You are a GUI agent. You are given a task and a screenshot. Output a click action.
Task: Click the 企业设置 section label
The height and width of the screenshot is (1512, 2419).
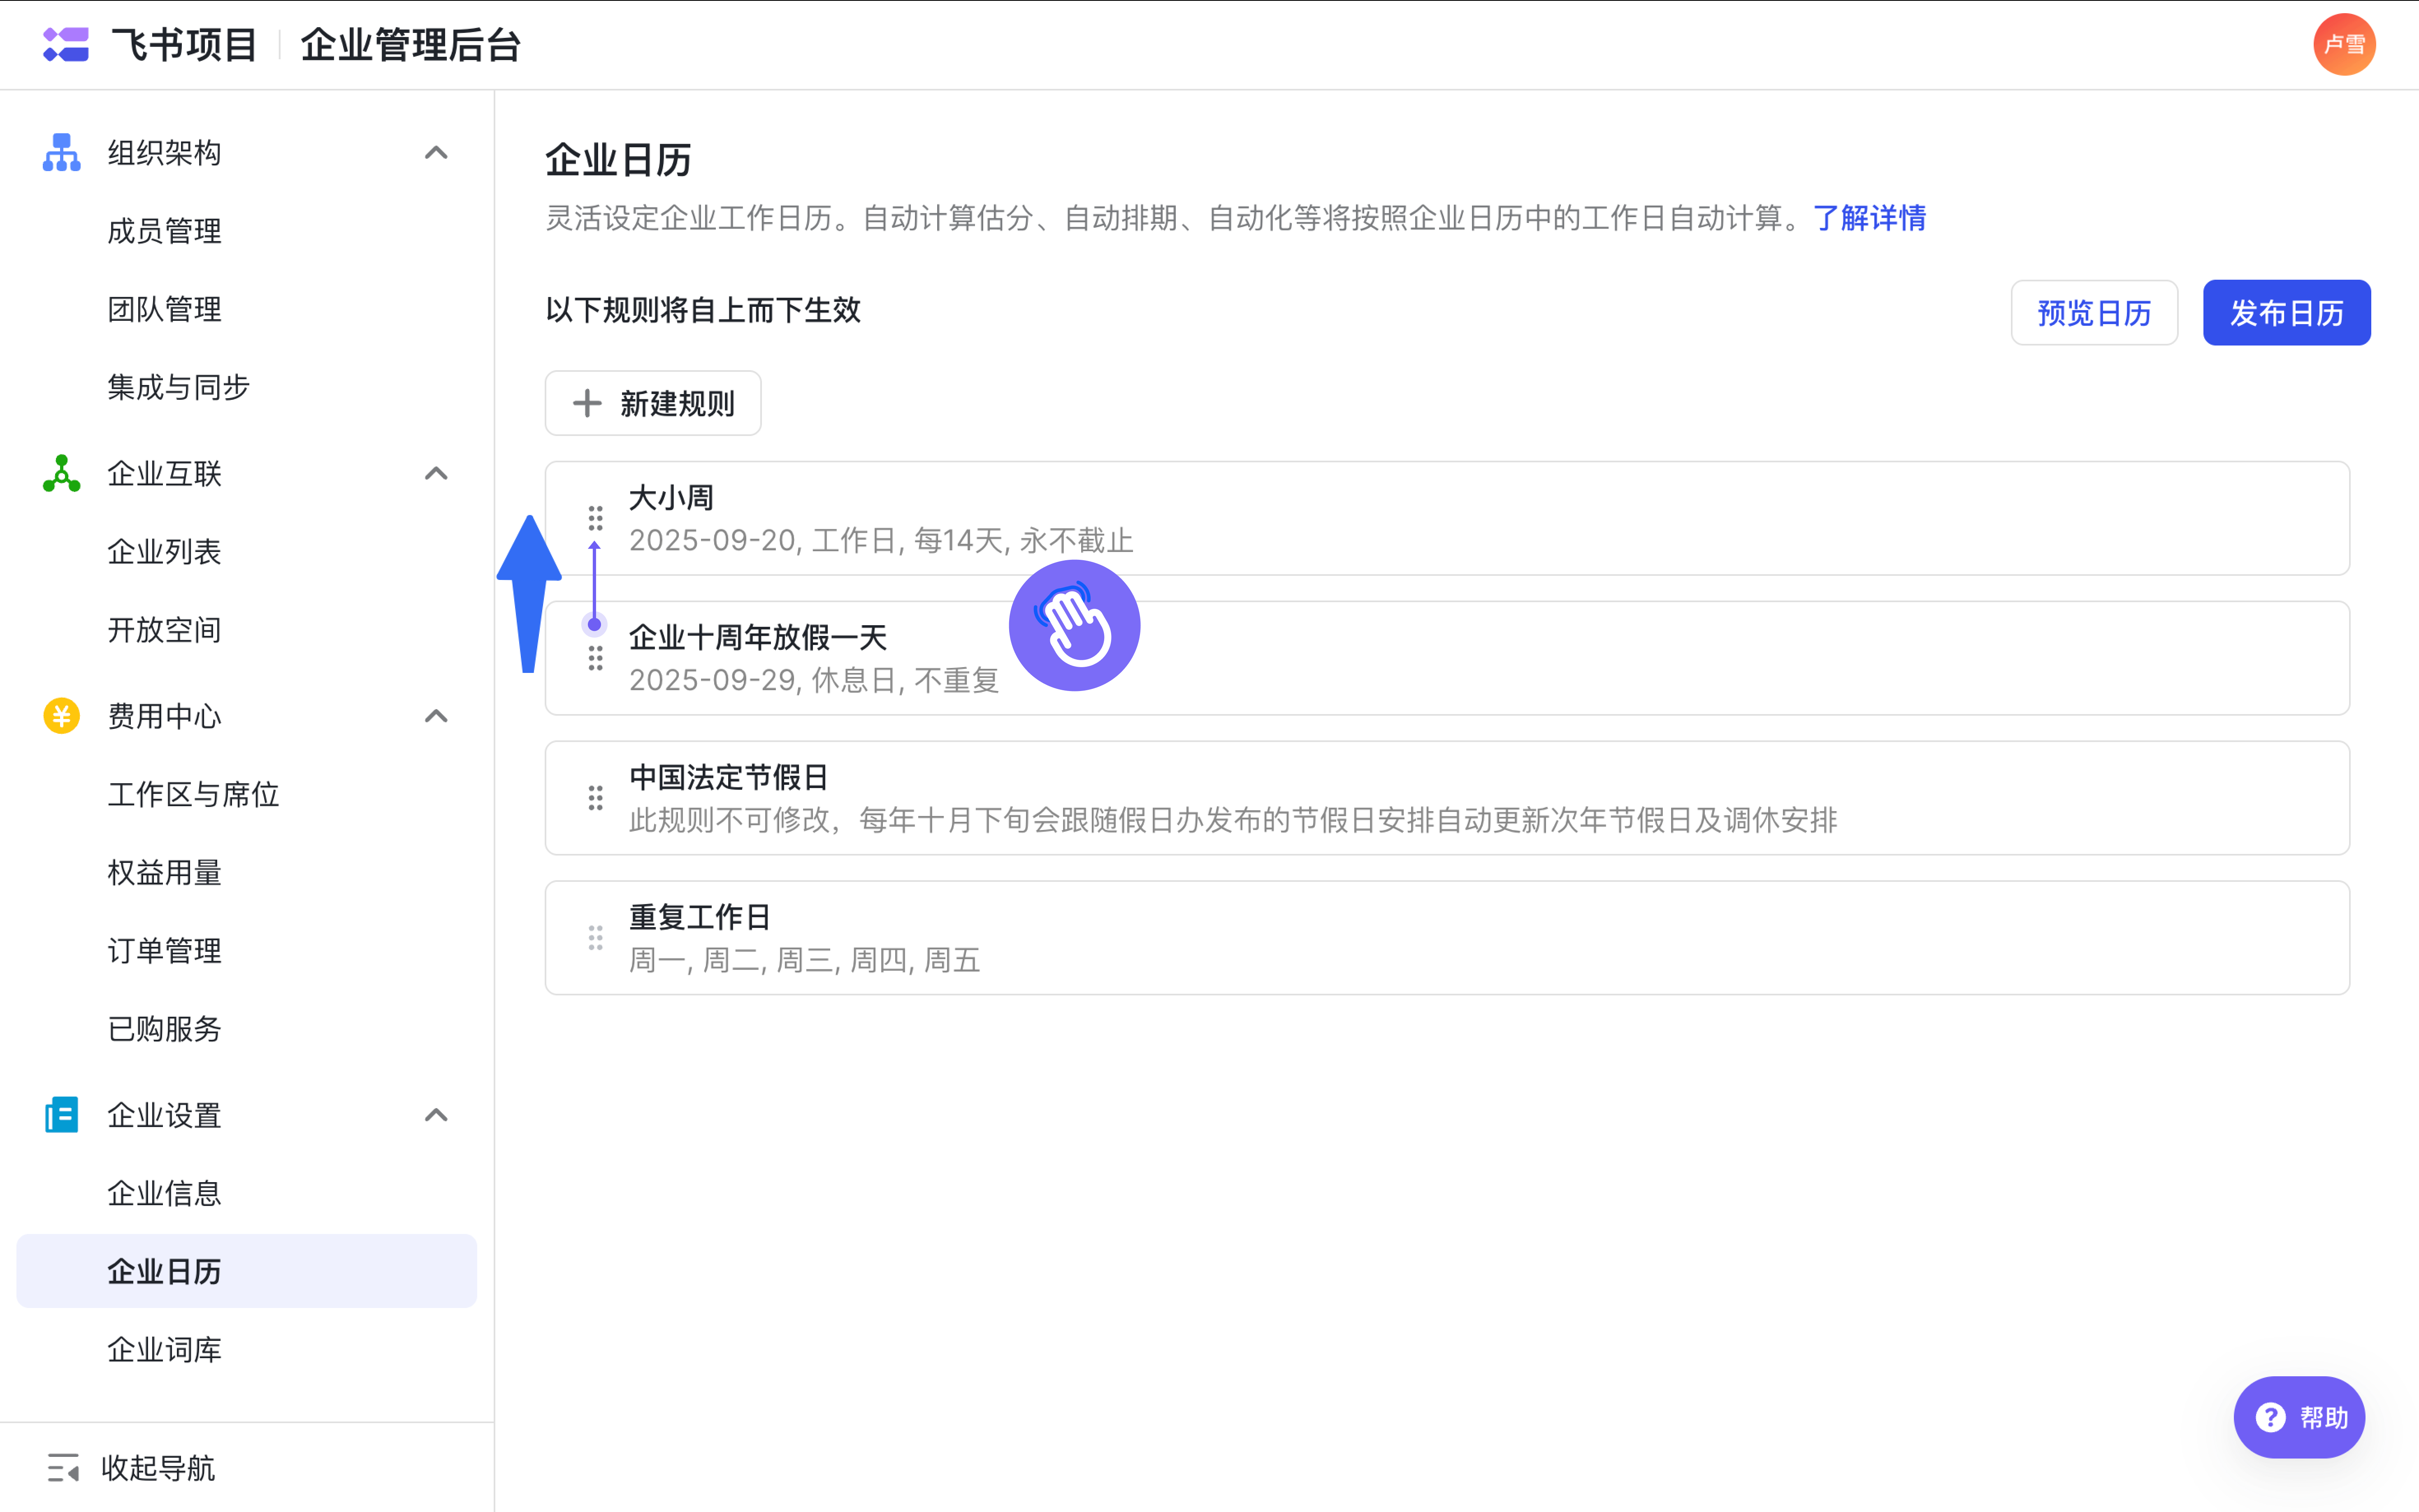(165, 1115)
